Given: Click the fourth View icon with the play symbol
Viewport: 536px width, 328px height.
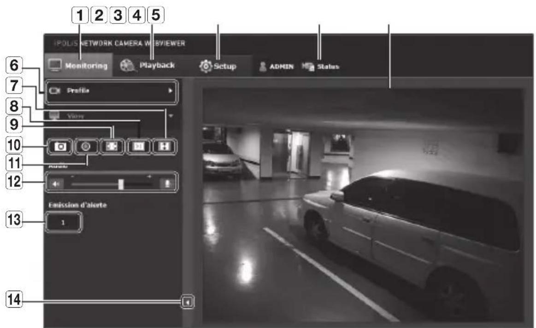Looking at the screenshot, I should 139,146.
